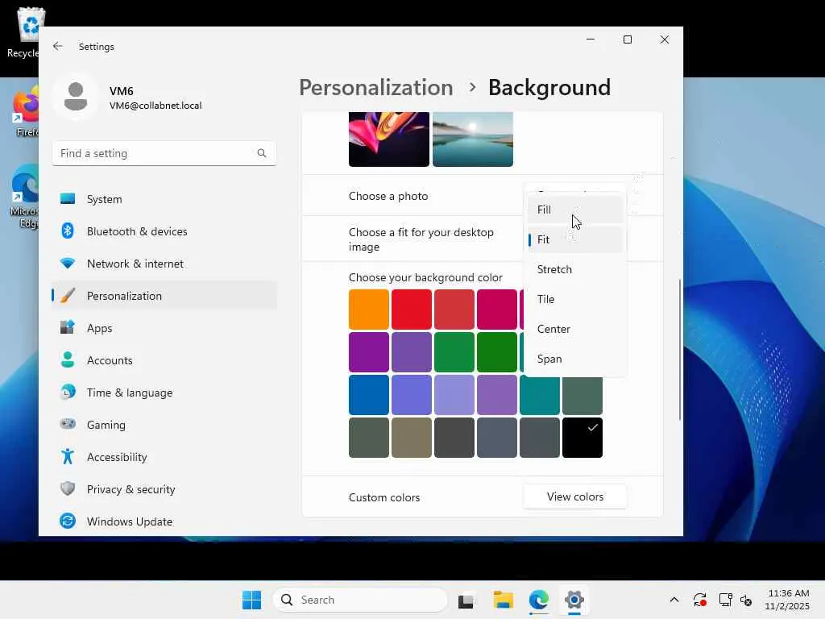Open File Explorer from the taskbar

504,600
